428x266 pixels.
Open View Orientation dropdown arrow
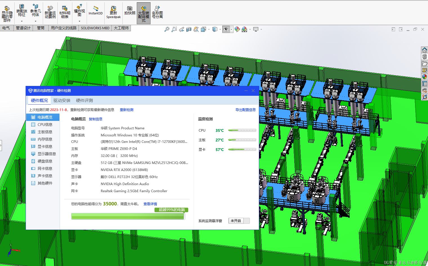[209, 29]
